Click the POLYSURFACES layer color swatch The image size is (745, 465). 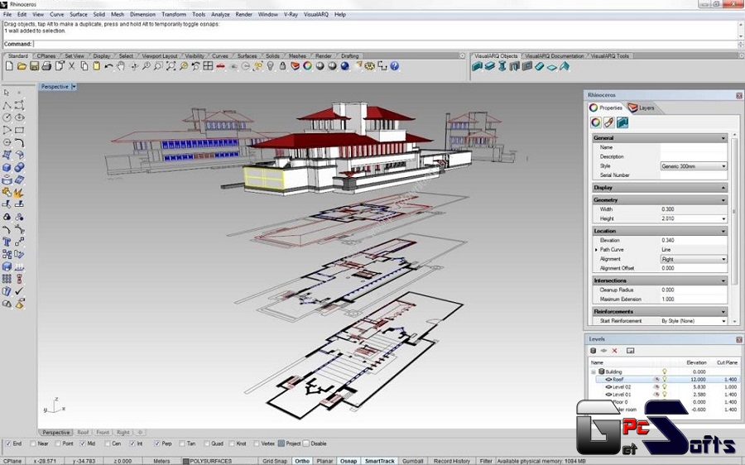click(186, 461)
